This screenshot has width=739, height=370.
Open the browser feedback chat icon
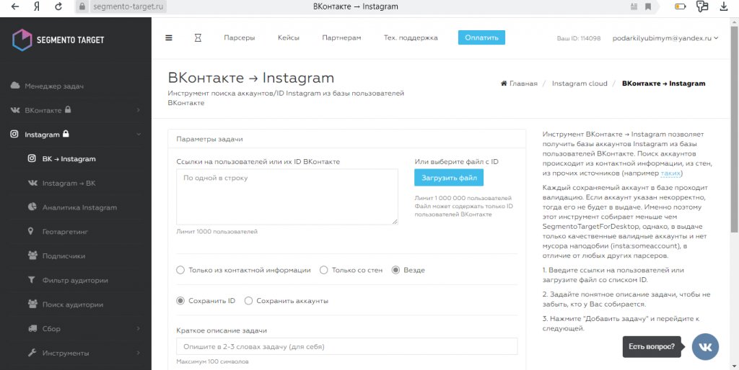pos(702,6)
